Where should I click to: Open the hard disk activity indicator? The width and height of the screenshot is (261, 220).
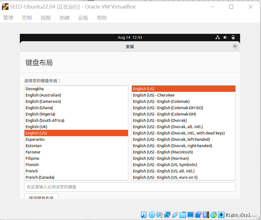(x=144, y=215)
